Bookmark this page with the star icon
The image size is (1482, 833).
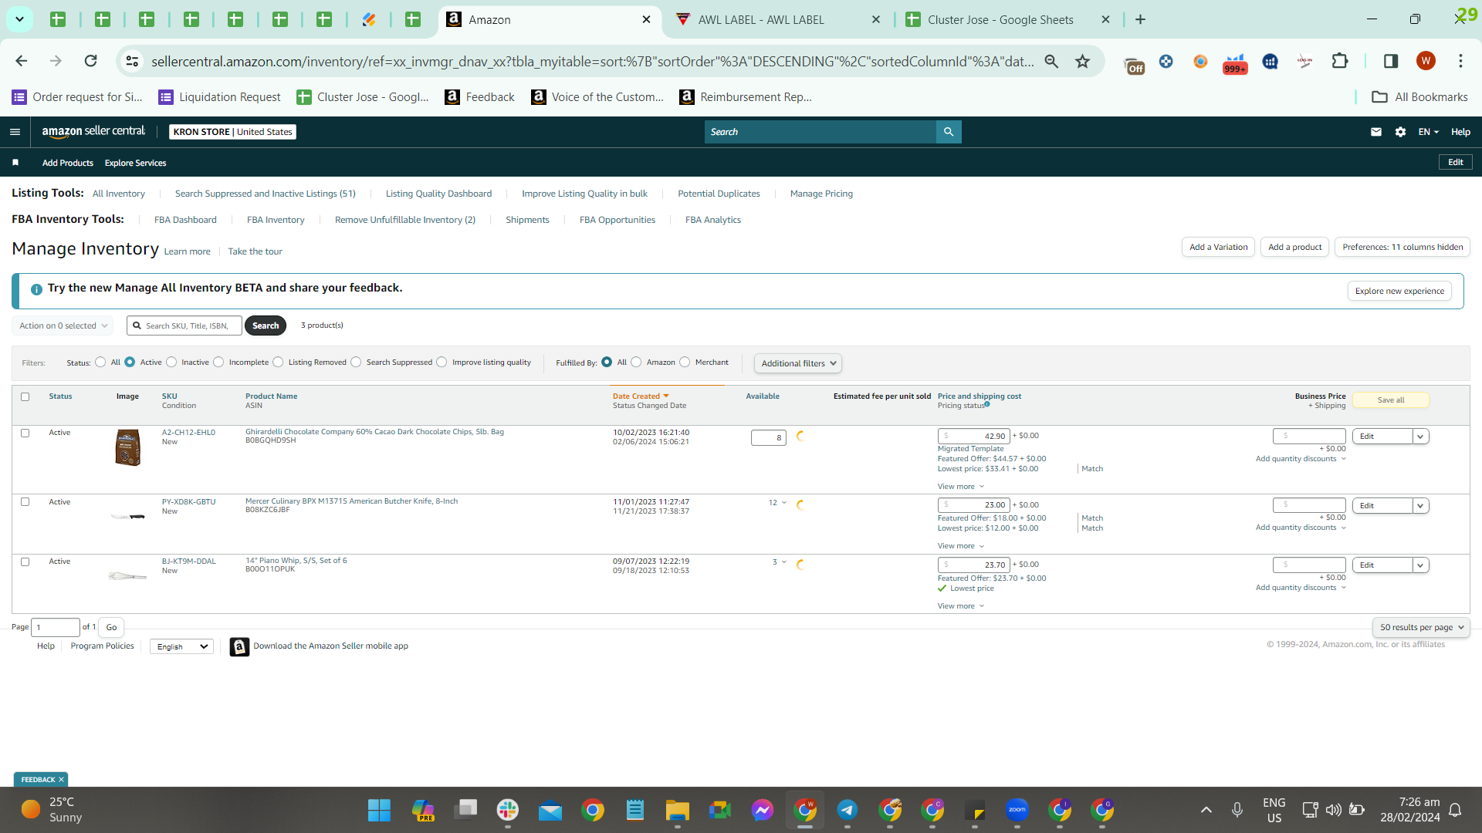pyautogui.click(x=1083, y=61)
